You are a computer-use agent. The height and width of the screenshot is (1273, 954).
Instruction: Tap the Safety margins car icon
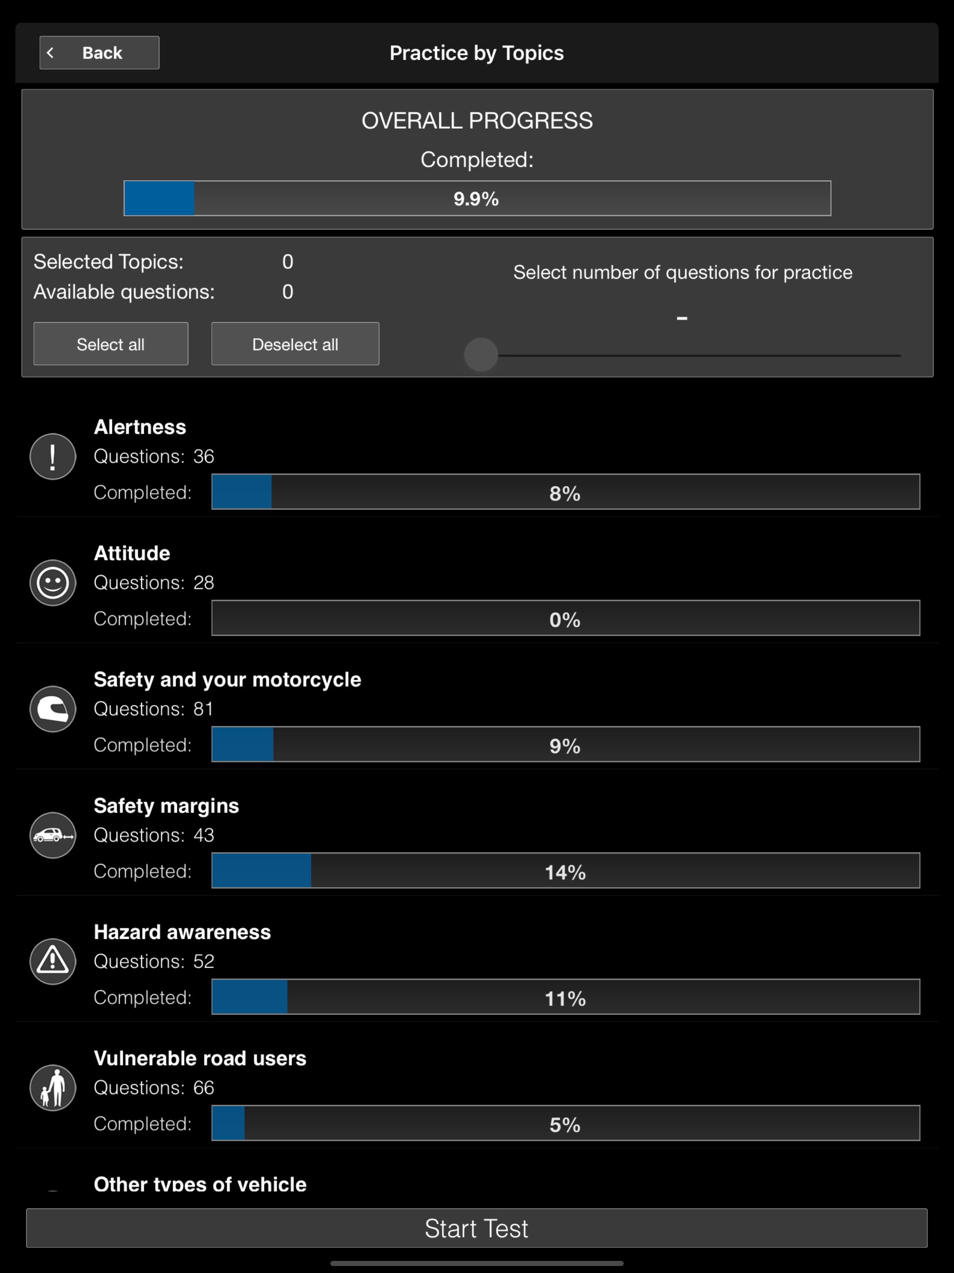53,835
